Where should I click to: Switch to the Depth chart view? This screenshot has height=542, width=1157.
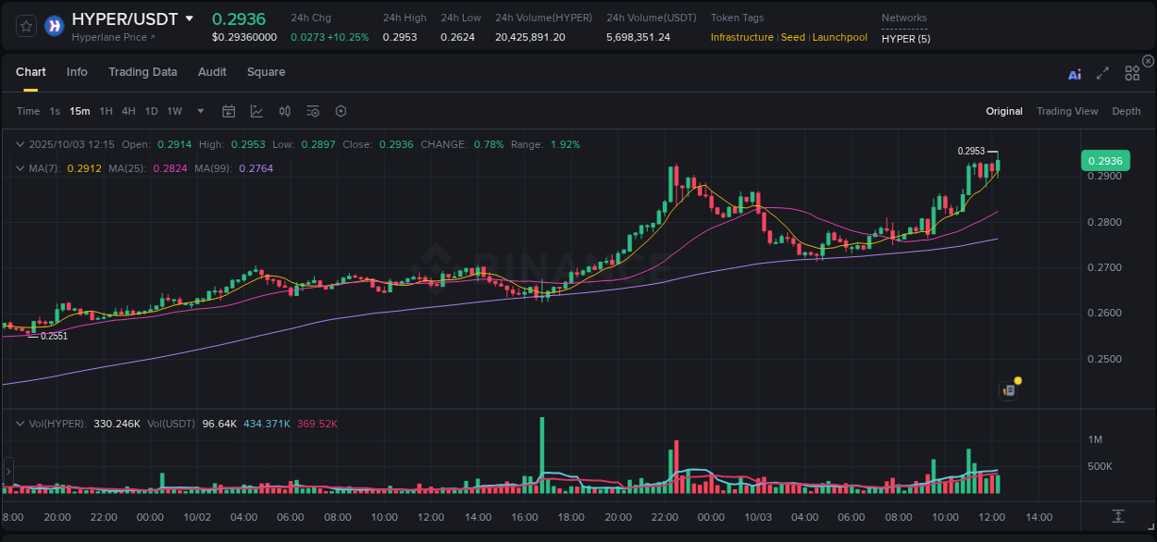click(x=1126, y=111)
